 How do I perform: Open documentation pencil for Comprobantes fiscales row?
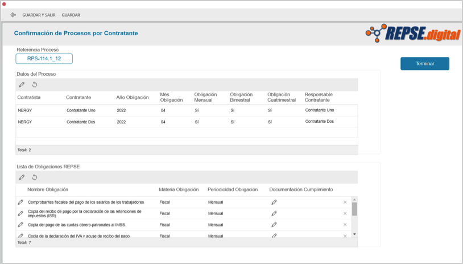[x=274, y=202]
